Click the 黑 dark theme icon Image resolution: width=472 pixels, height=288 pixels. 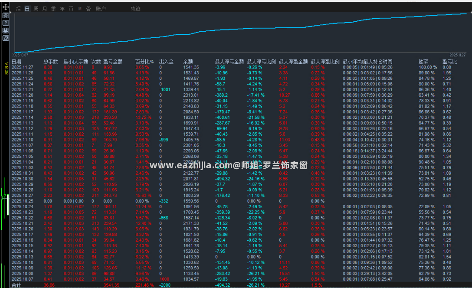[6, 30]
